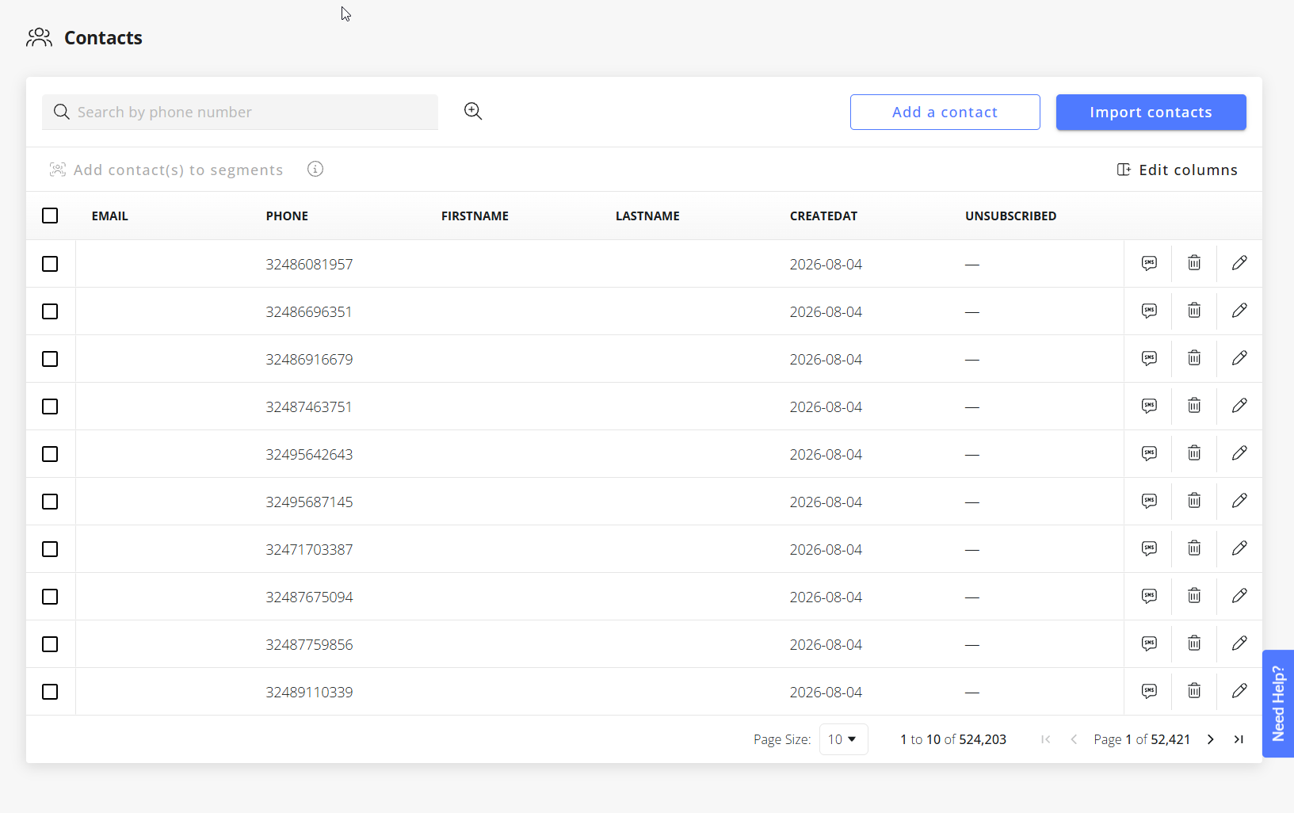
Task: Edit contact 32495687145
Action: [x=1239, y=501]
